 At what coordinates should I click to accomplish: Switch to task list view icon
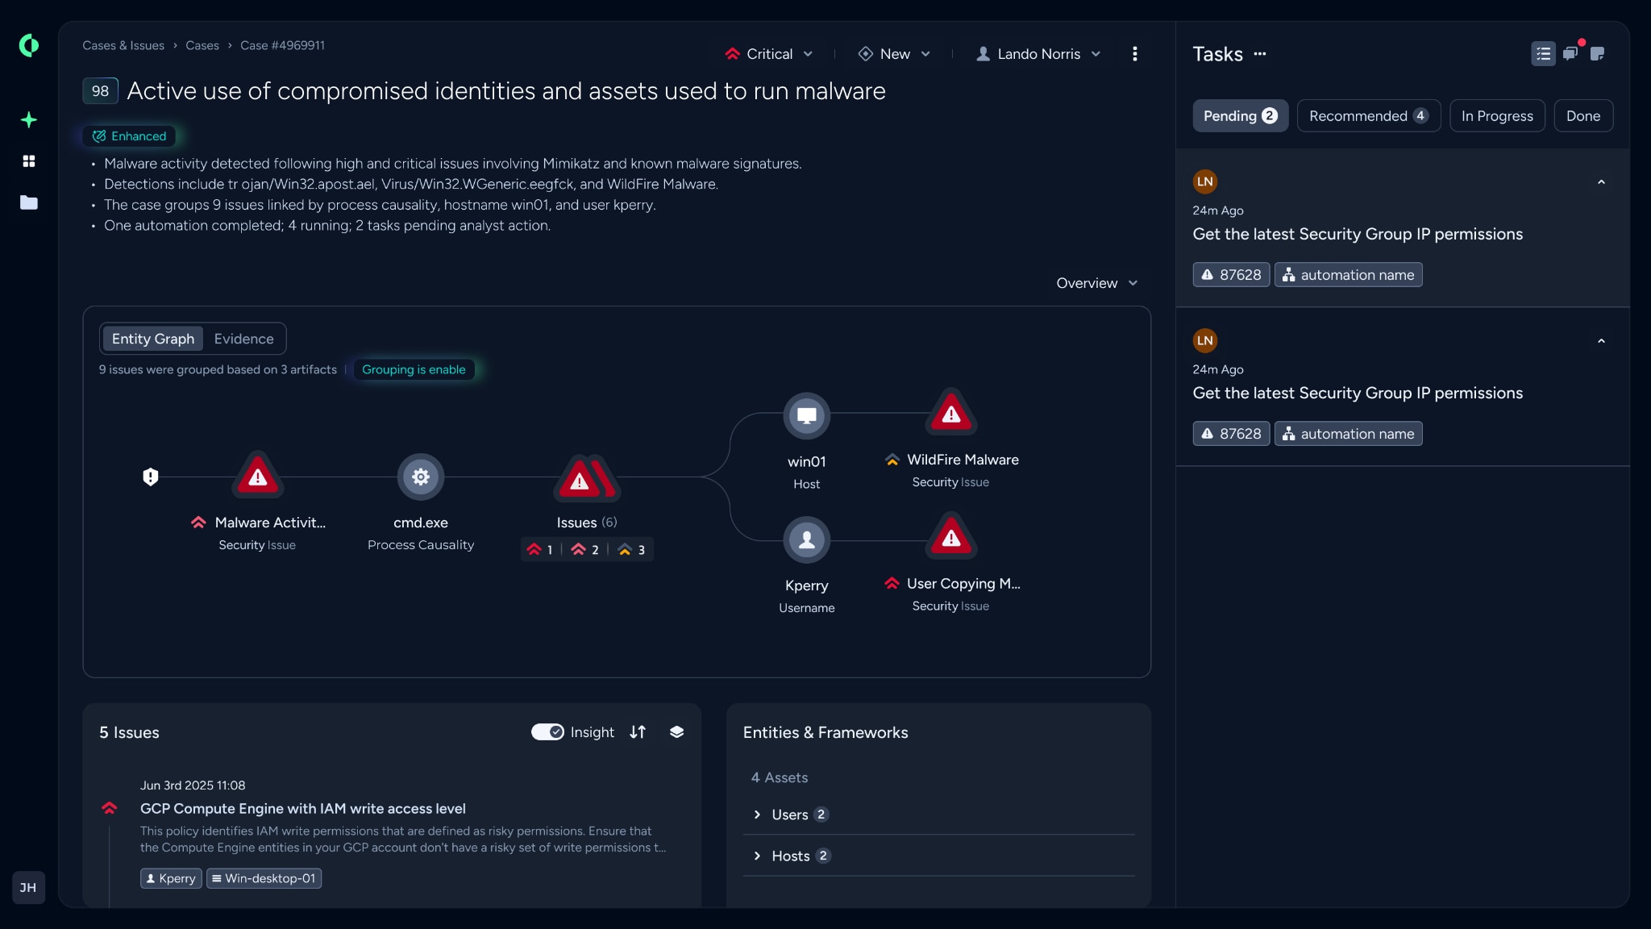[1543, 54]
